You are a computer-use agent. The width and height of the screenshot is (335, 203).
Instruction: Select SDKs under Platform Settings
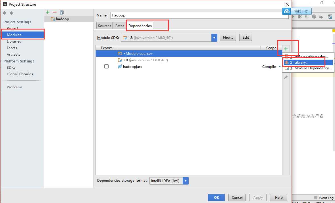tap(11, 68)
